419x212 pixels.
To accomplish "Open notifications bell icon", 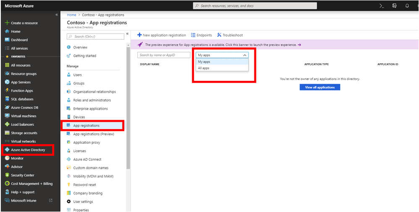I will click(407, 5).
